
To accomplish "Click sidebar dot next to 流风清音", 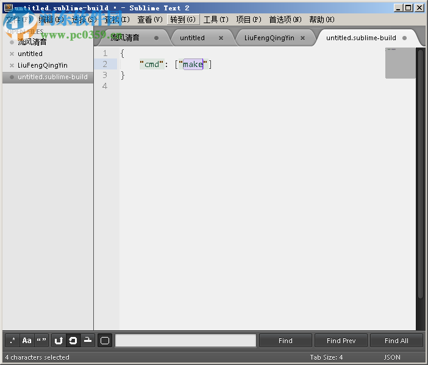I will [12, 42].
